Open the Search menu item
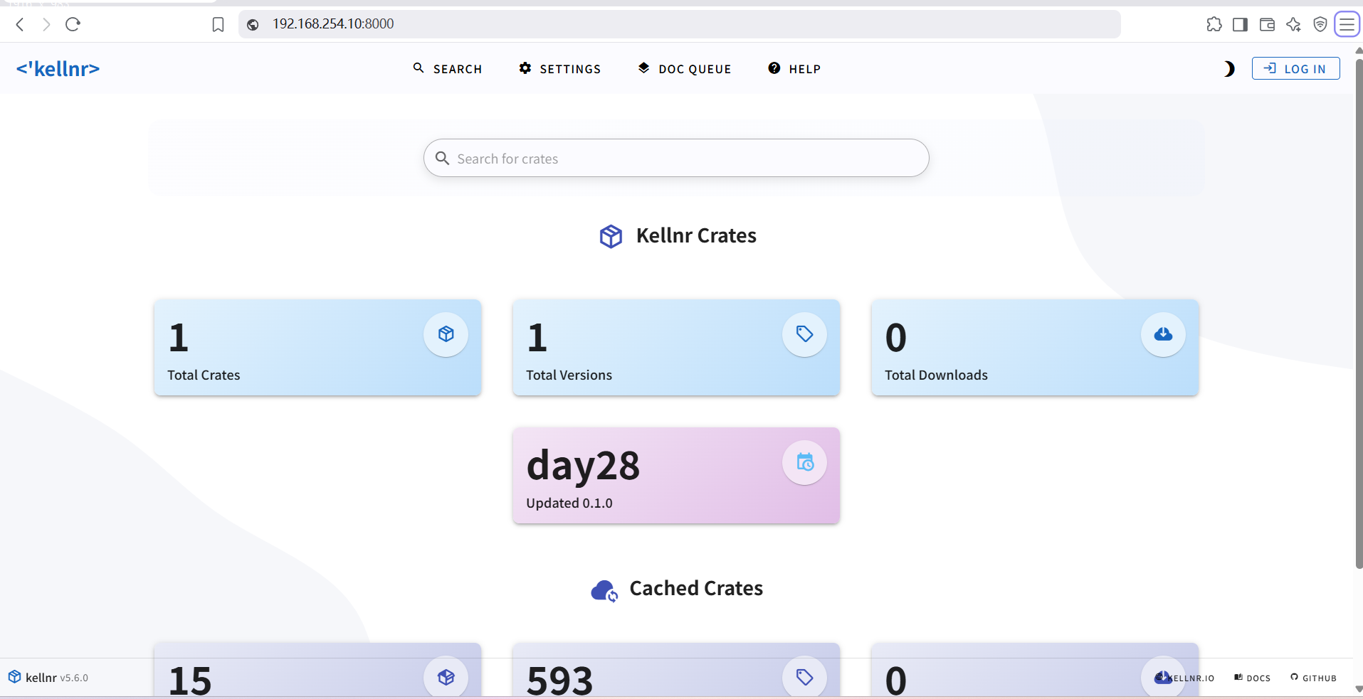Screen dimensions: 1363x699 tap(448, 69)
